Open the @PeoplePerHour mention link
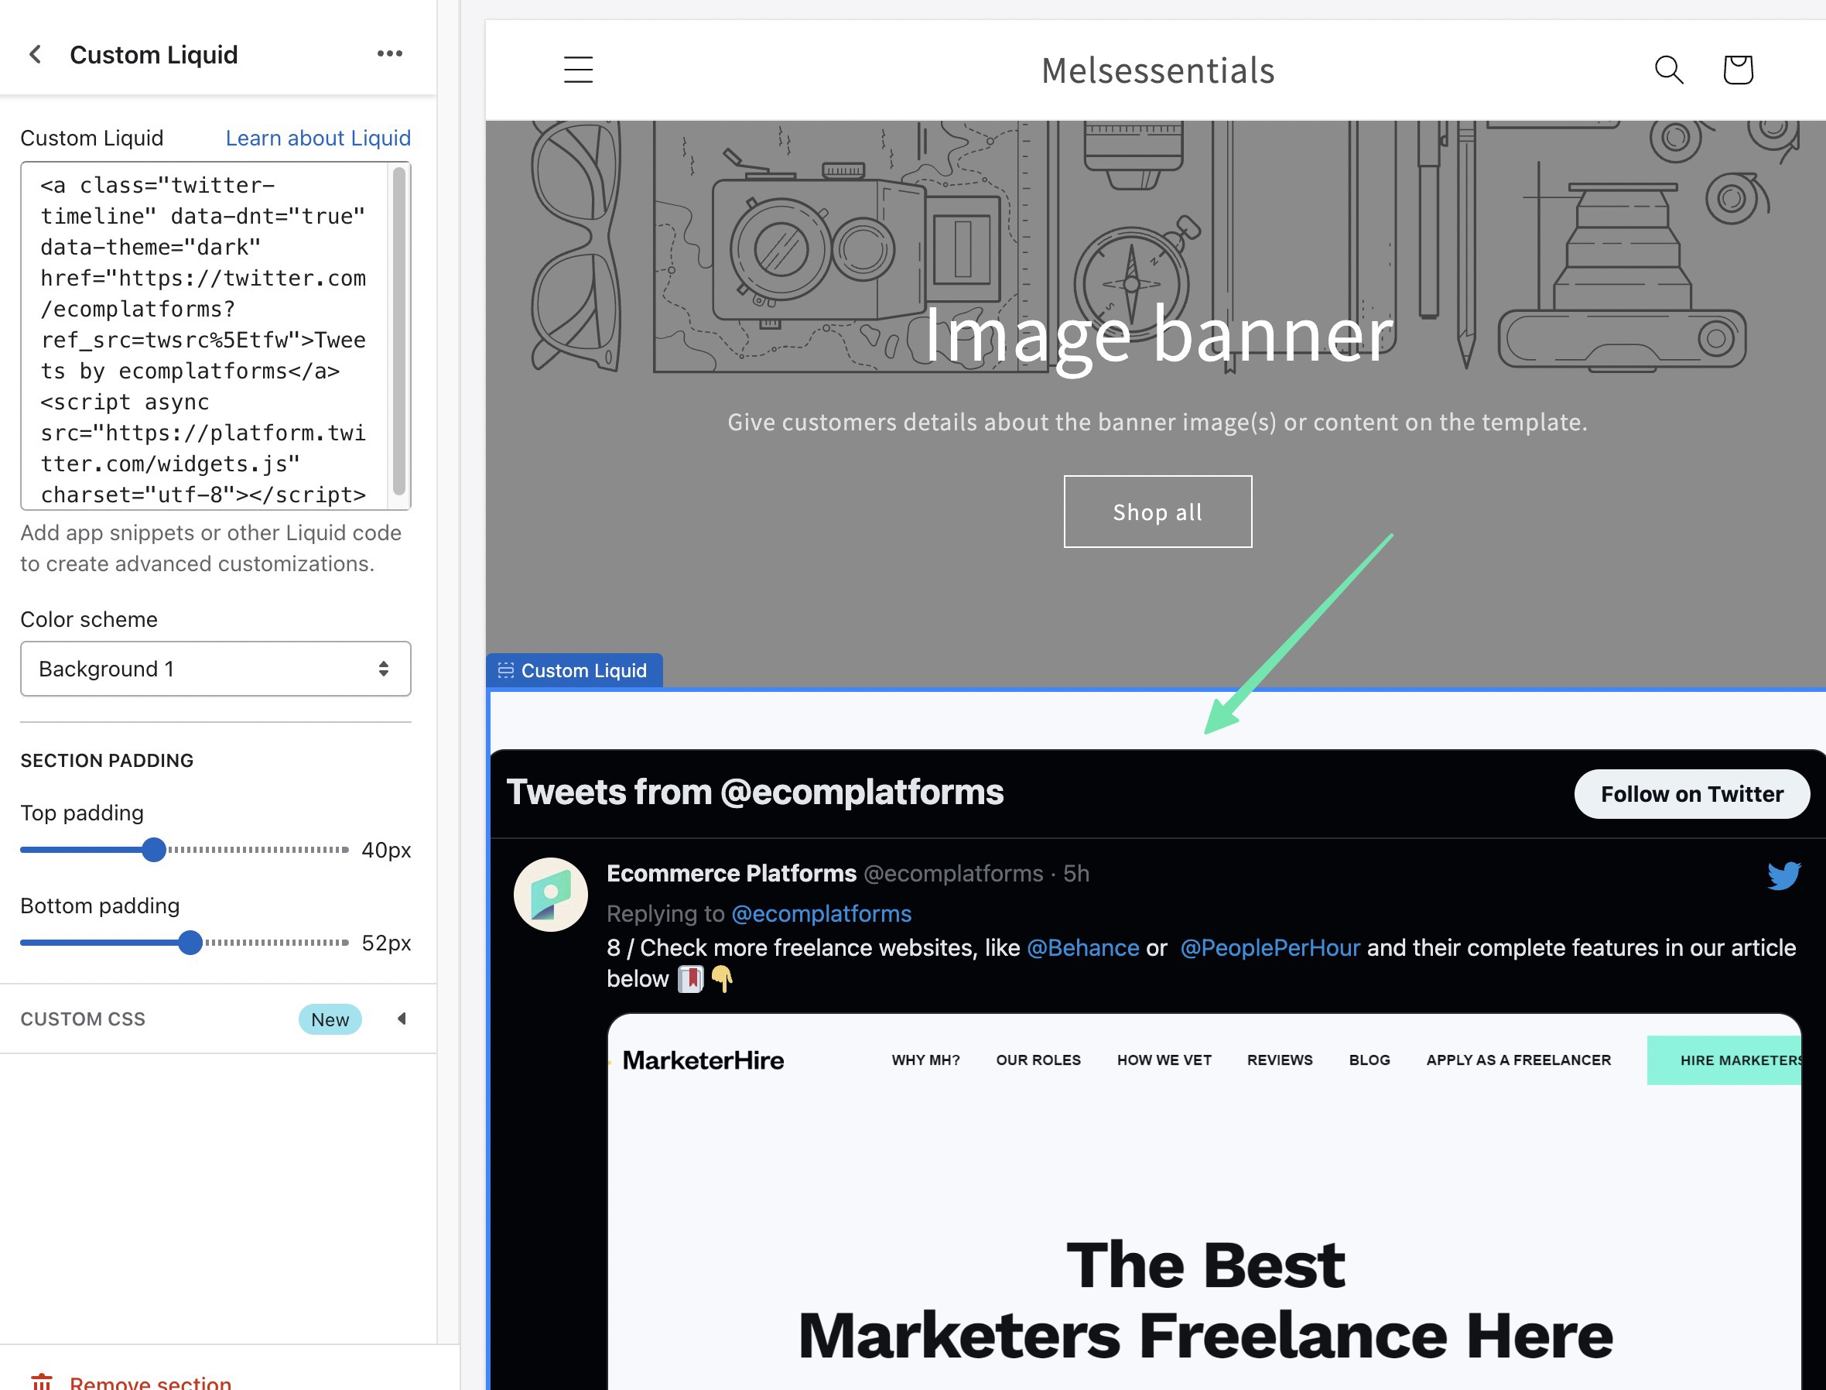This screenshot has width=1826, height=1390. 1270,947
